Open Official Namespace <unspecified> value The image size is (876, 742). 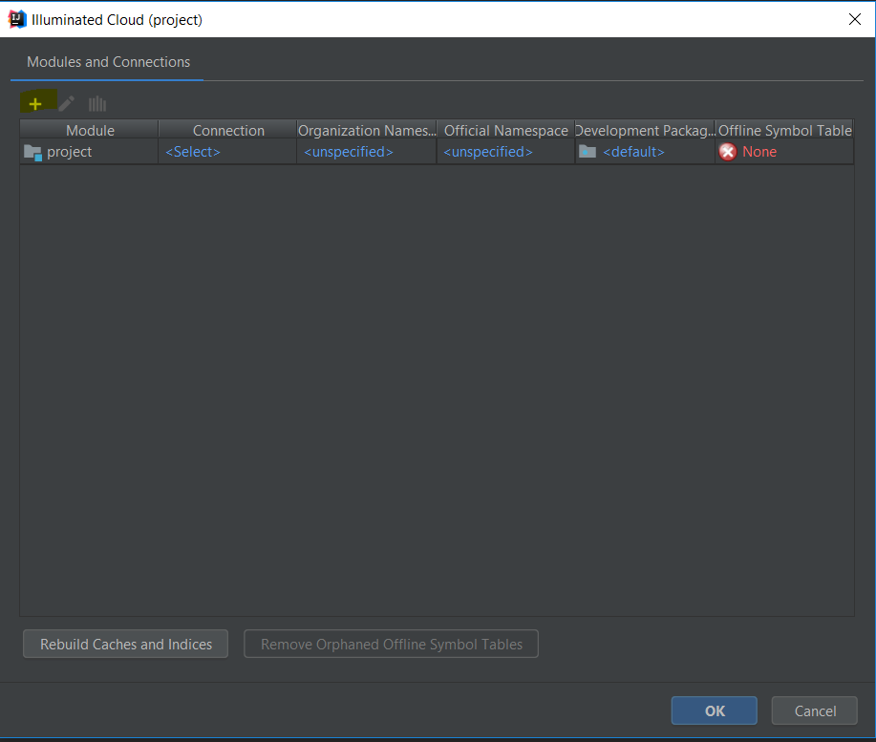[487, 152]
